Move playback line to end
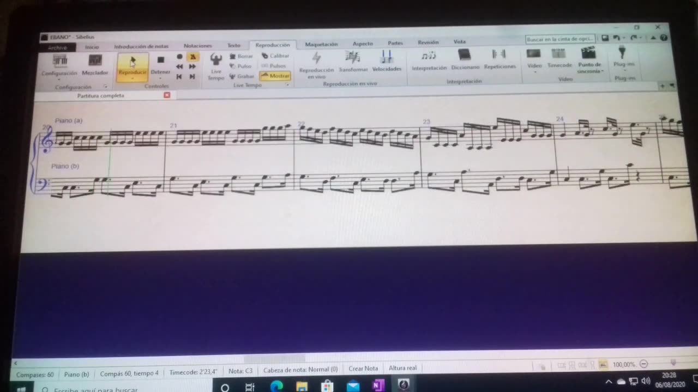 (x=192, y=77)
